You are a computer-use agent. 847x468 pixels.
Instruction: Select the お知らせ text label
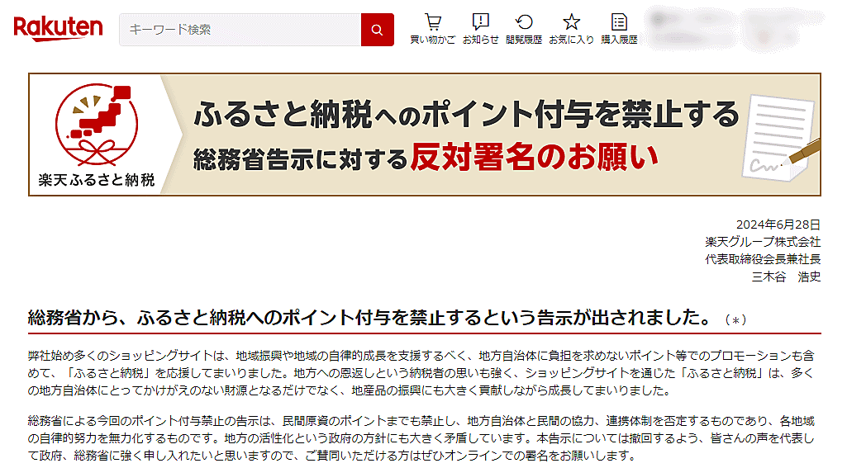pos(480,40)
